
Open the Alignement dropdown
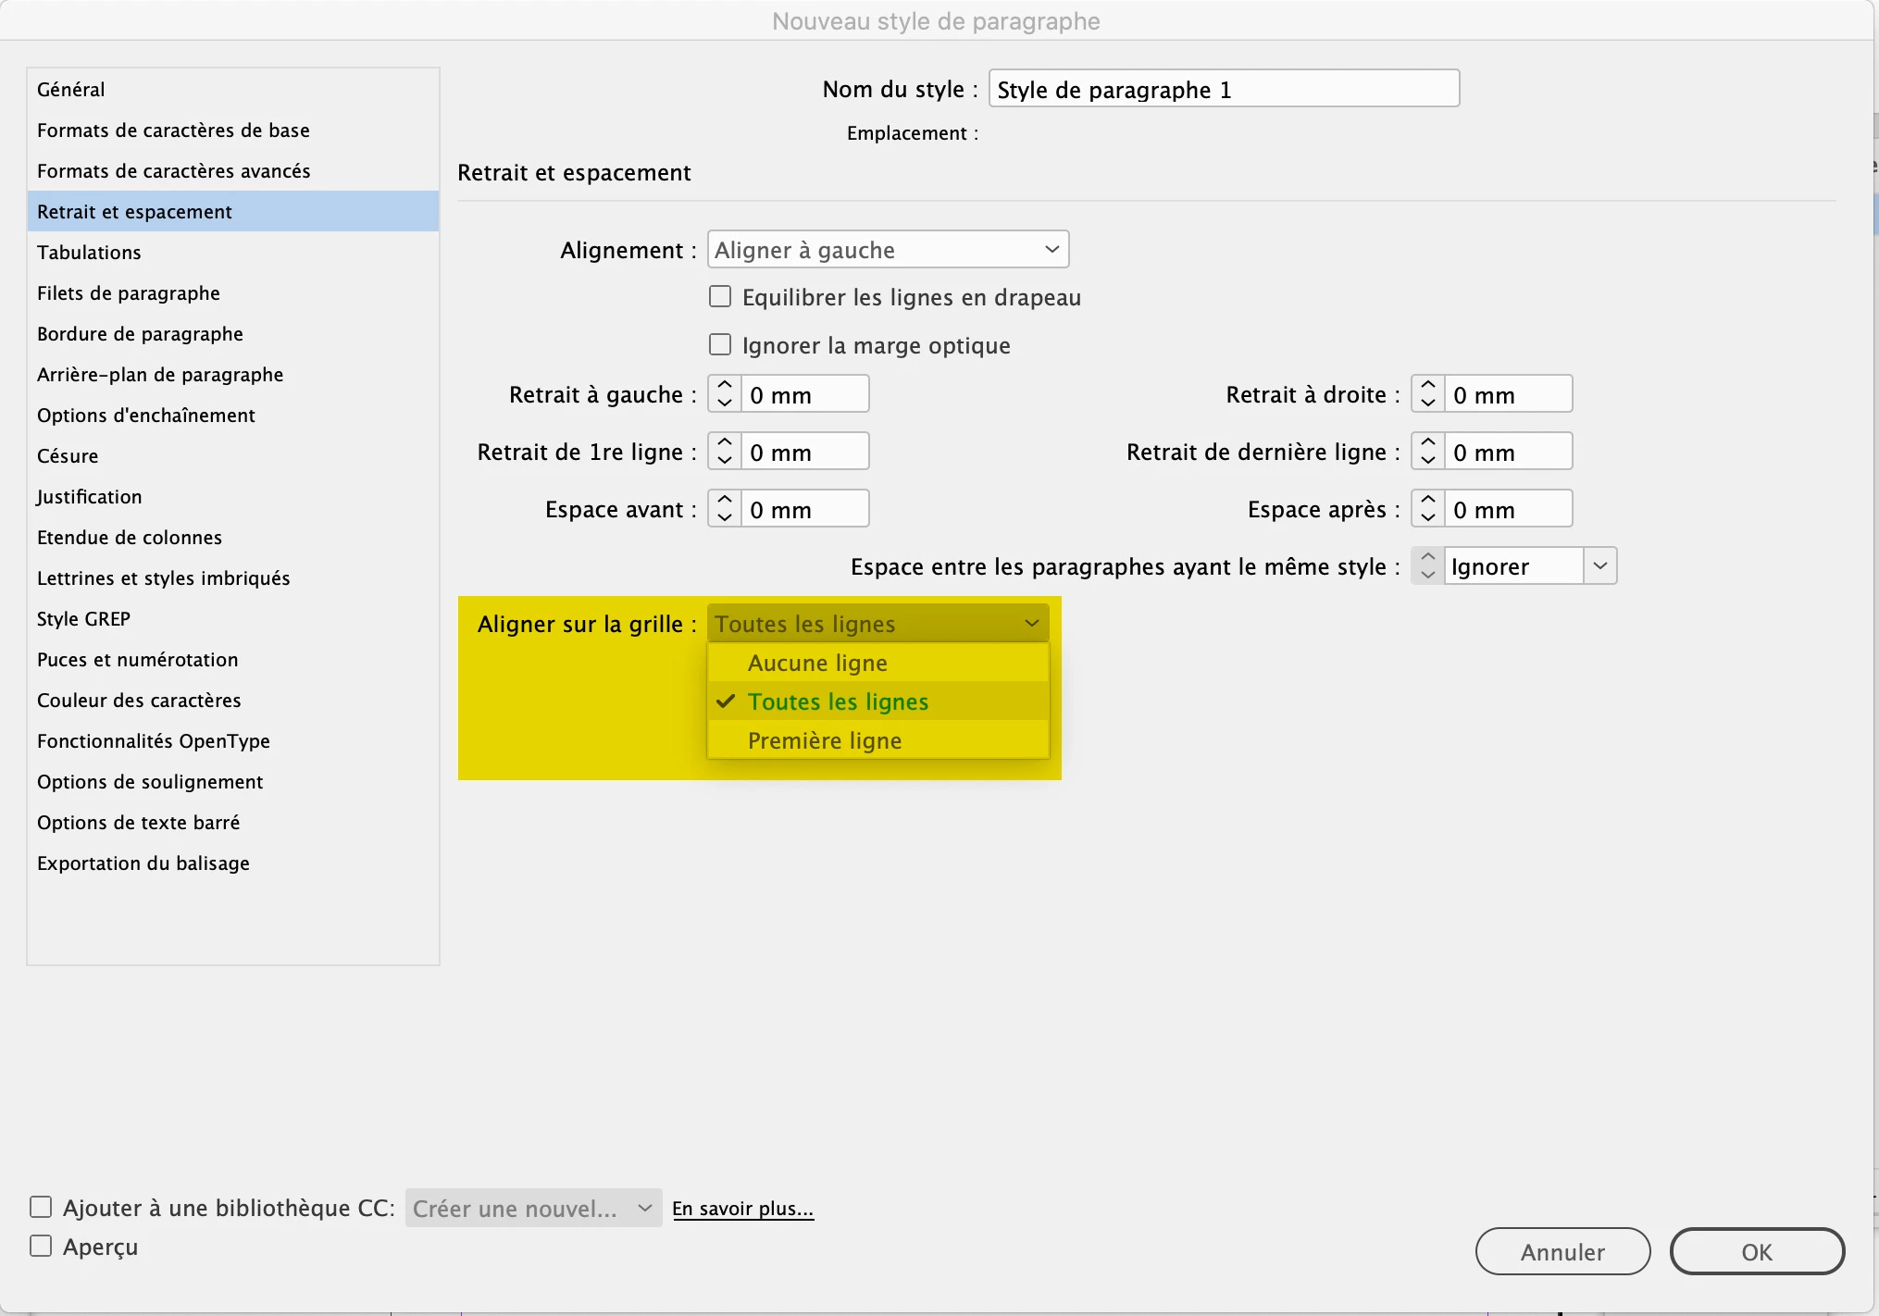(x=888, y=250)
